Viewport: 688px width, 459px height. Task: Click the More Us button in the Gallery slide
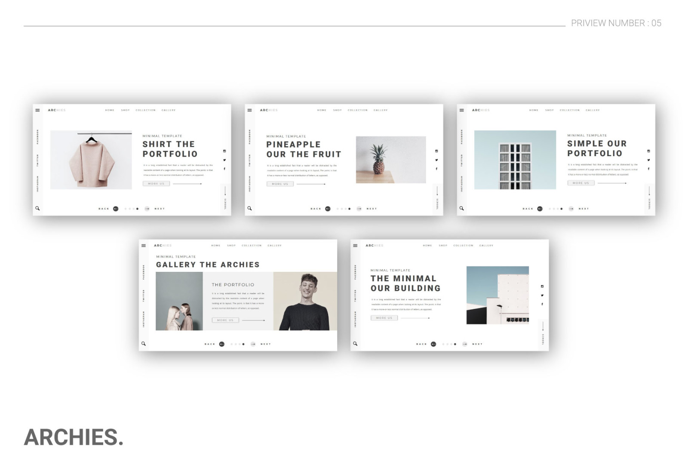[225, 320]
